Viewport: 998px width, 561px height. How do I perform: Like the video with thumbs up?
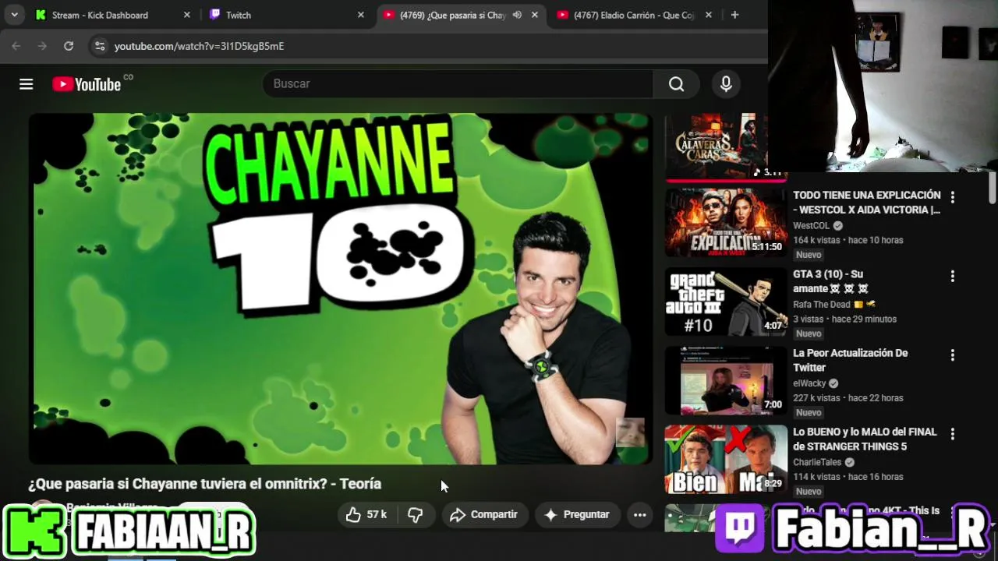pyautogui.click(x=366, y=514)
